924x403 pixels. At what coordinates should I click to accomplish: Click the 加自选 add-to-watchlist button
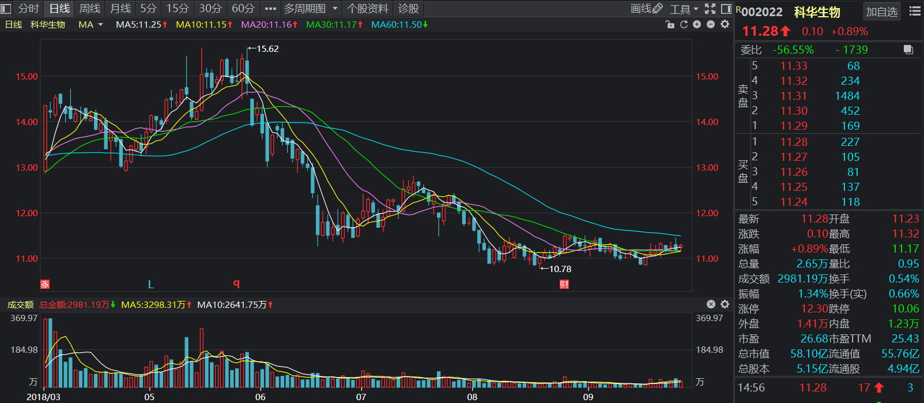pyautogui.click(x=882, y=12)
